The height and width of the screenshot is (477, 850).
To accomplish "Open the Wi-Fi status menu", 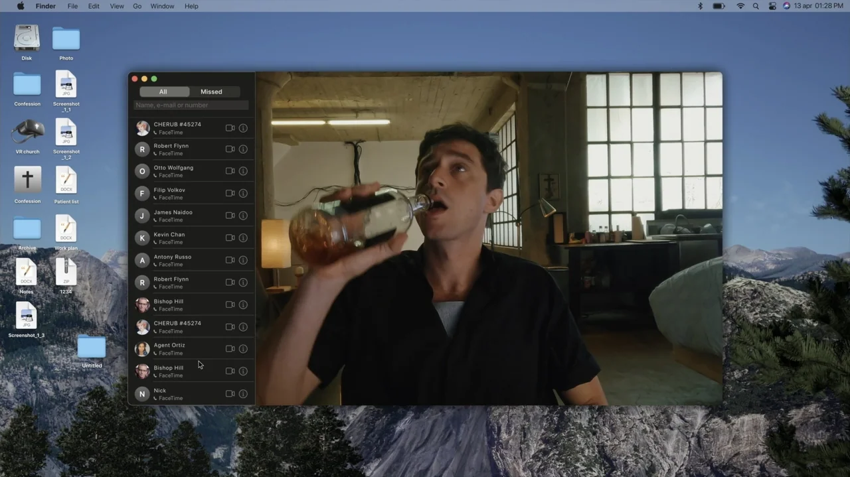I will (x=740, y=6).
